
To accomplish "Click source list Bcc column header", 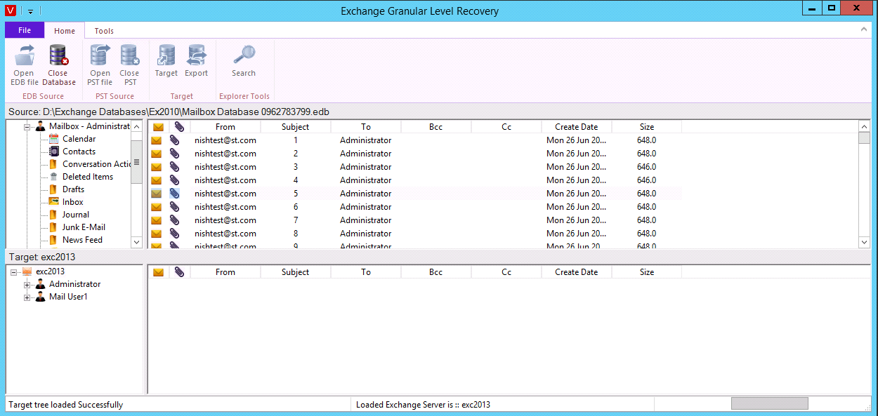I will click(436, 127).
